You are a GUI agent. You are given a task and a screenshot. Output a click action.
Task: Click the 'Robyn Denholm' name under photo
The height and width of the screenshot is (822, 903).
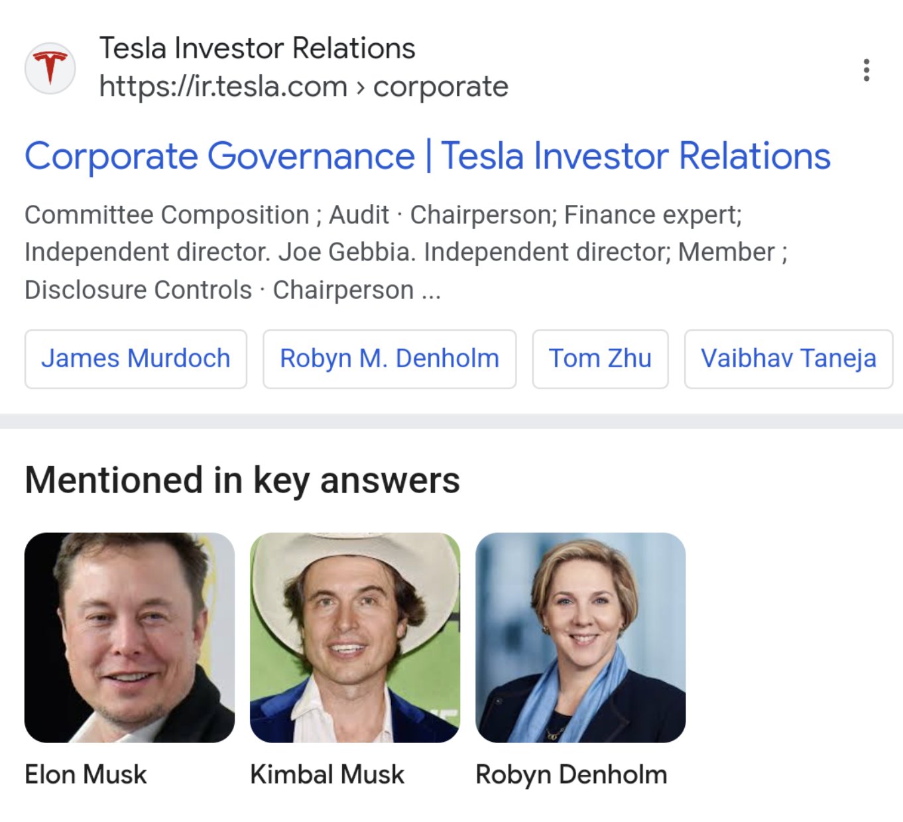click(571, 774)
